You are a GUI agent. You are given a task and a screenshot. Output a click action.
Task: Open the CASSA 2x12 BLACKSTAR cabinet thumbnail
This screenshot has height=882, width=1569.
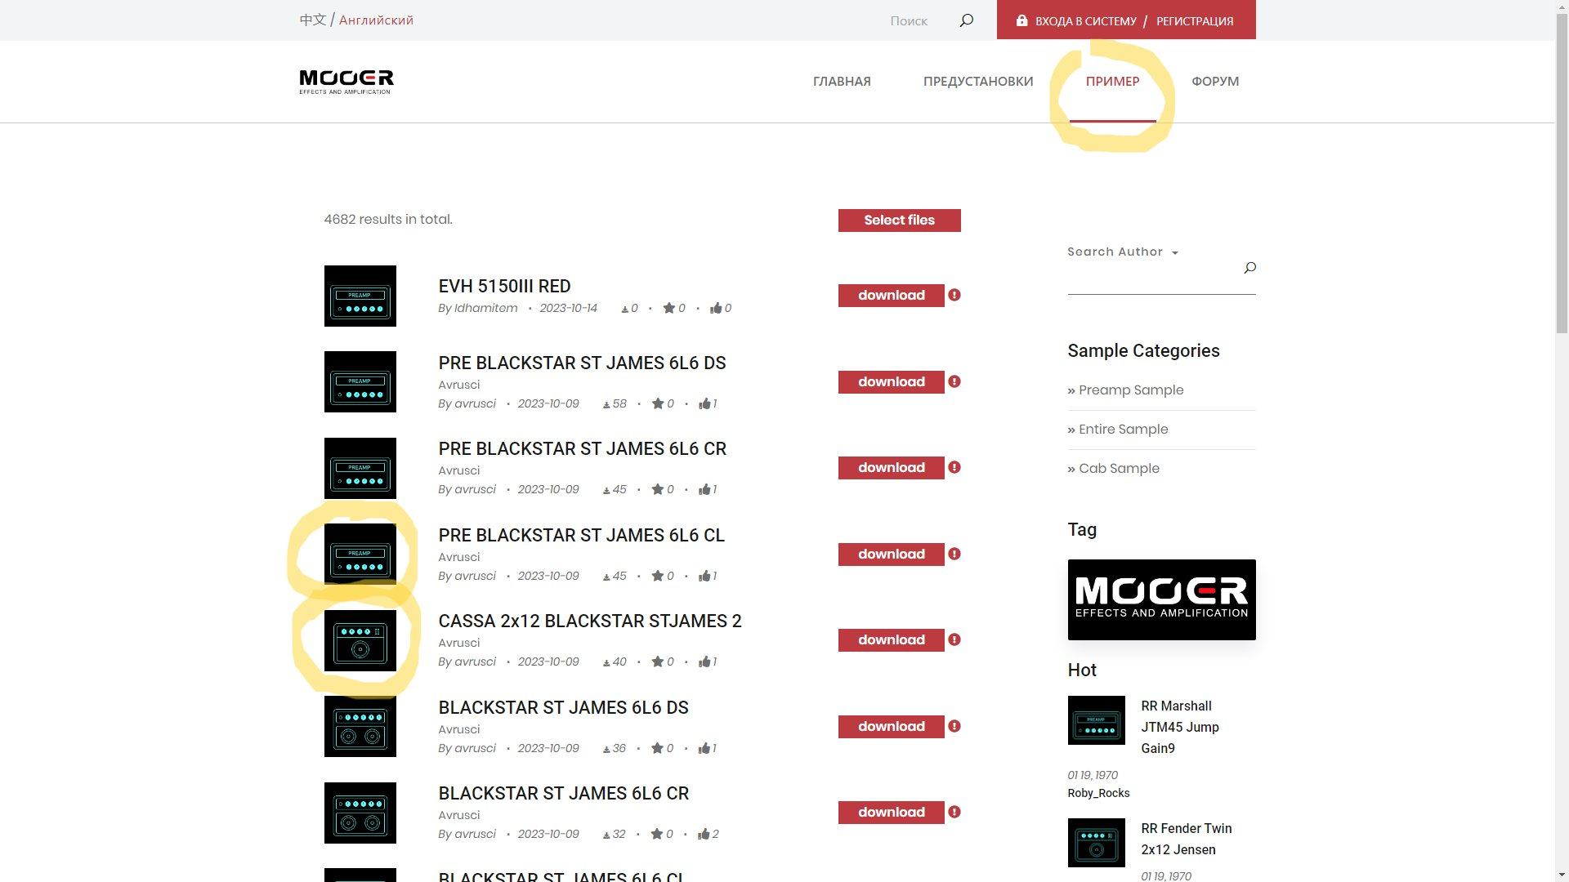coord(360,641)
